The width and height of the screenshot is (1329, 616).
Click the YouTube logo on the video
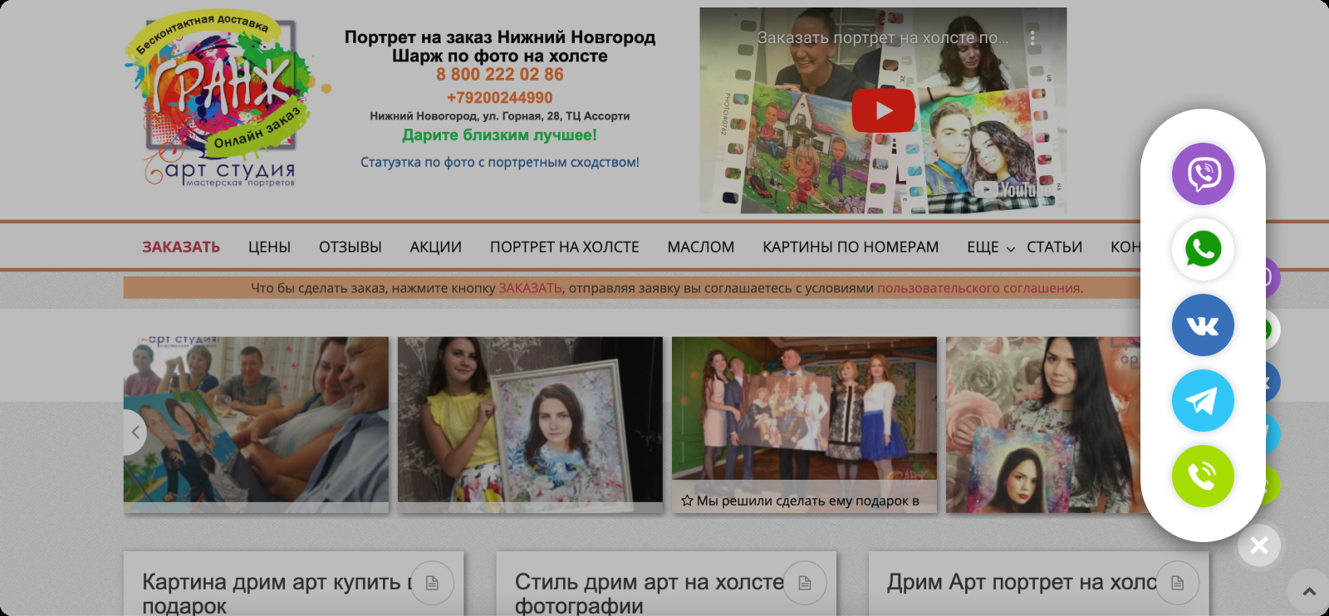[1013, 190]
